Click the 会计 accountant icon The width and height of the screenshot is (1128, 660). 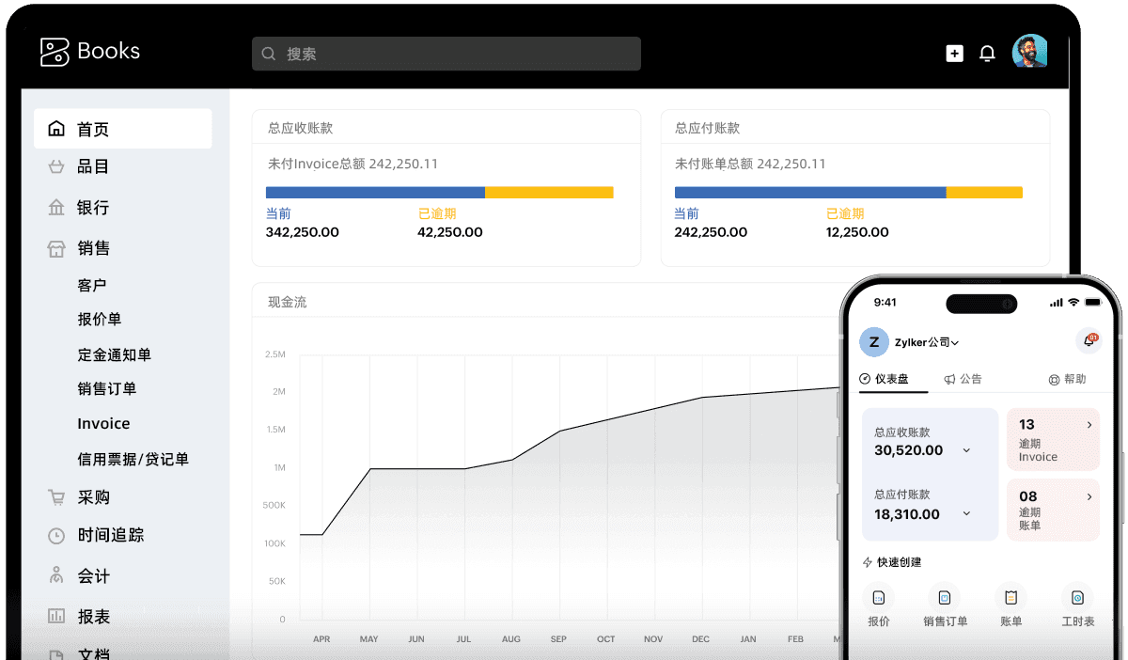56,575
